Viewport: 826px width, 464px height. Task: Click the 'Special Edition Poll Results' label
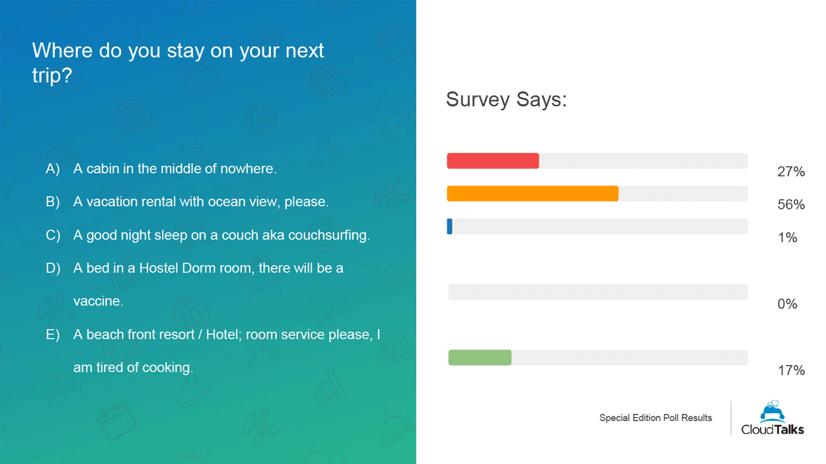pyautogui.click(x=656, y=418)
